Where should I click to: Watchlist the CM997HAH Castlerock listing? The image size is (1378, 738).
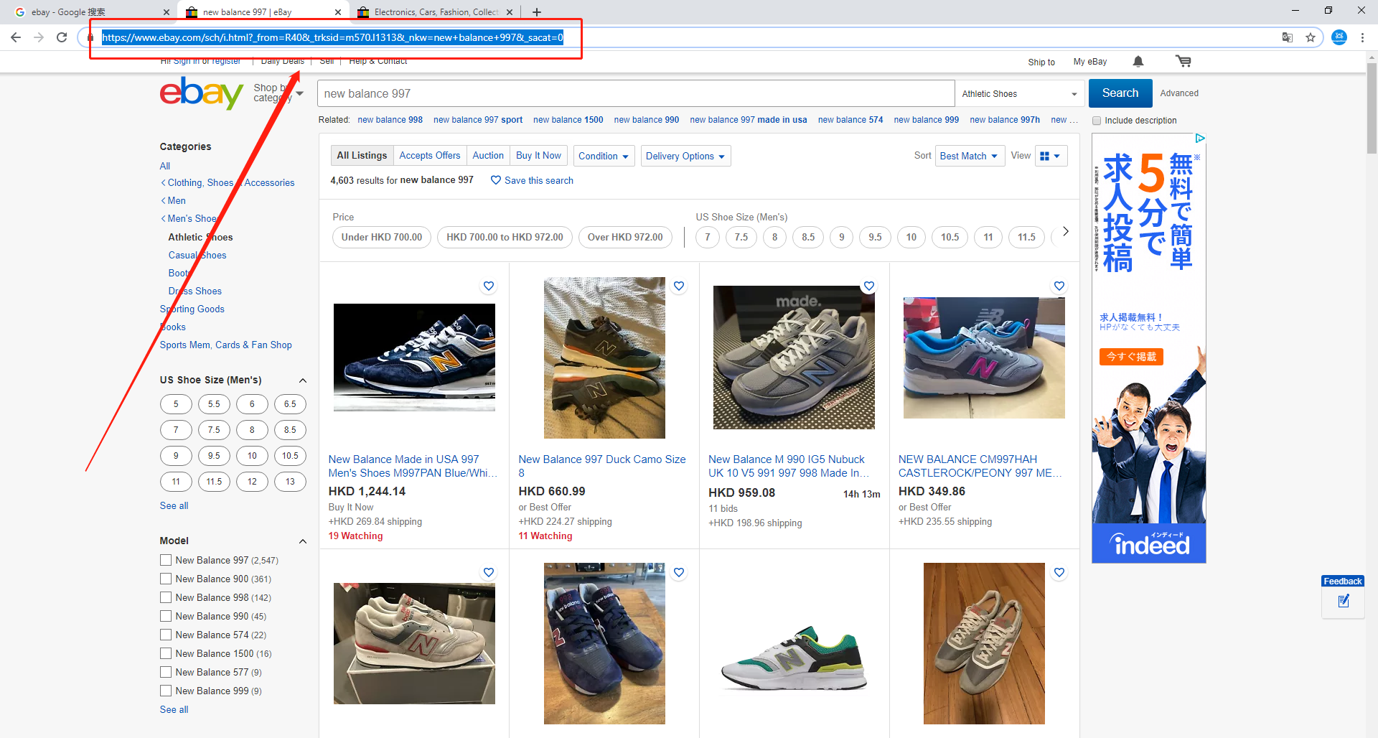point(1059,286)
